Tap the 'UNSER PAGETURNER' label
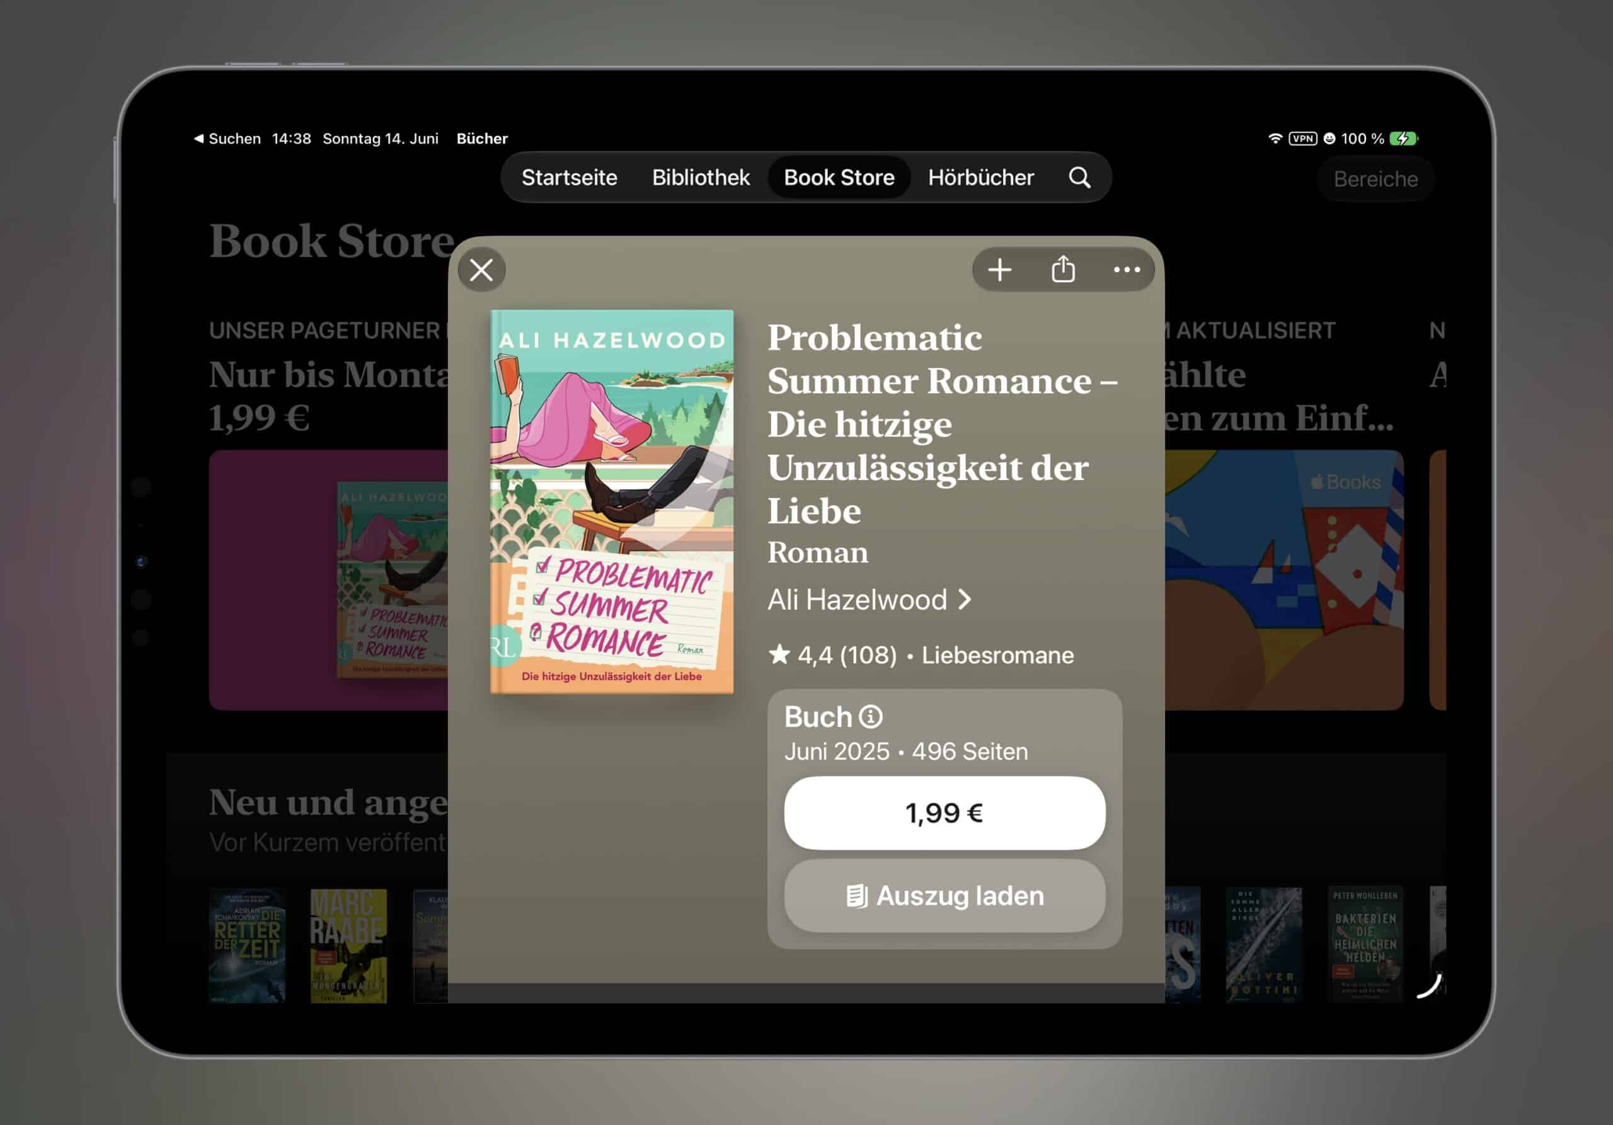 (324, 330)
